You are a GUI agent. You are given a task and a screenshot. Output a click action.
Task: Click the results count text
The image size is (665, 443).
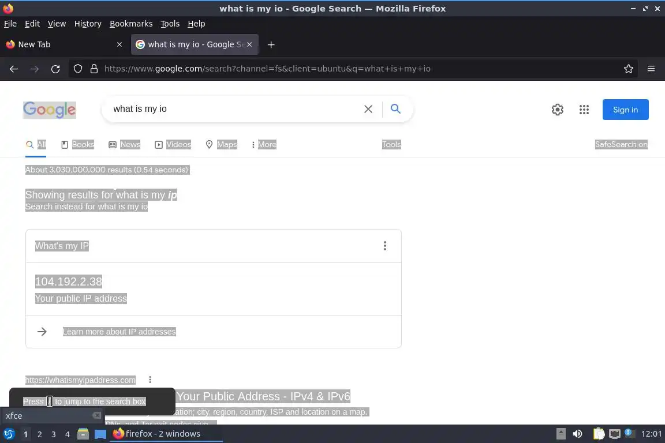(107, 170)
